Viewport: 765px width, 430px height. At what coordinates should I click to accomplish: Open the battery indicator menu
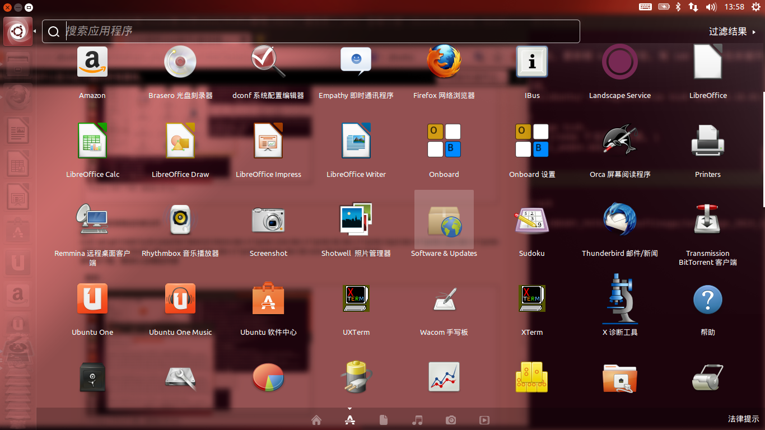[x=664, y=7]
